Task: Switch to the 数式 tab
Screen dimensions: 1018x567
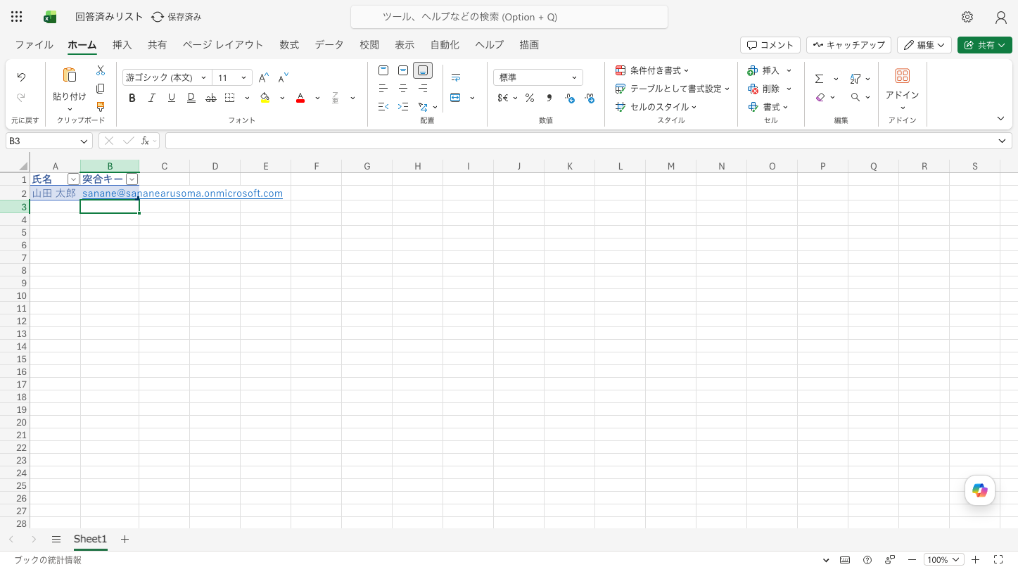Action: 289,44
